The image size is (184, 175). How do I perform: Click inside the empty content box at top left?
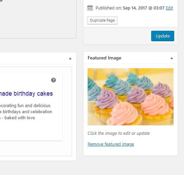click(x=38, y=19)
